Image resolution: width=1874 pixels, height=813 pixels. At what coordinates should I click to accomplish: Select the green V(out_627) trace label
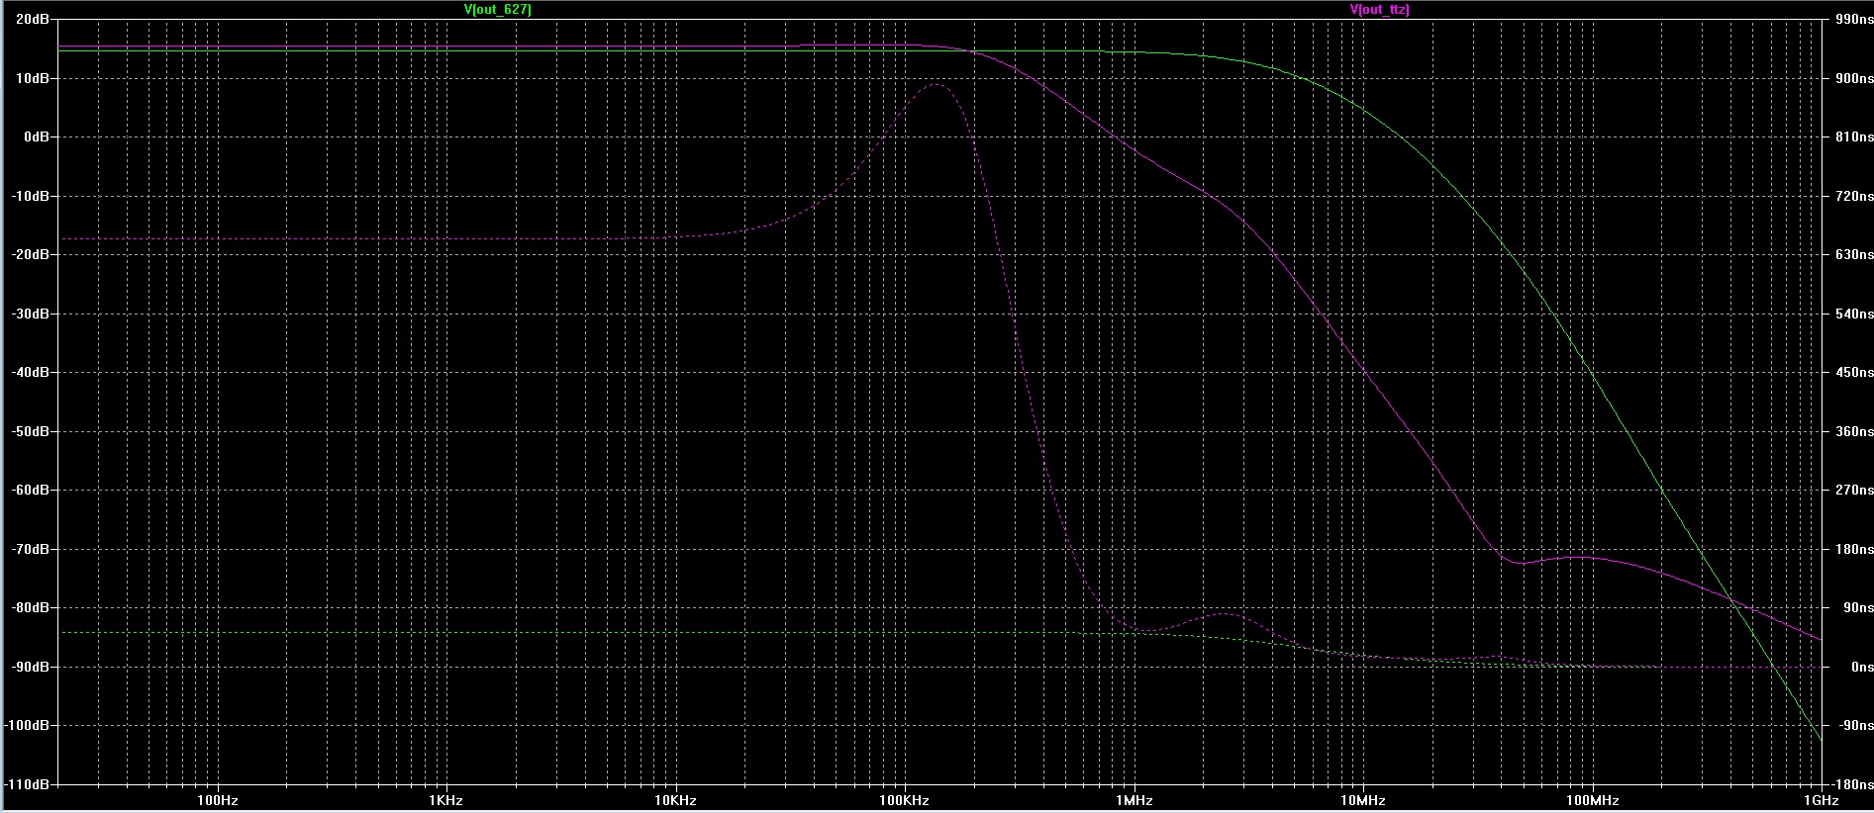498,9
